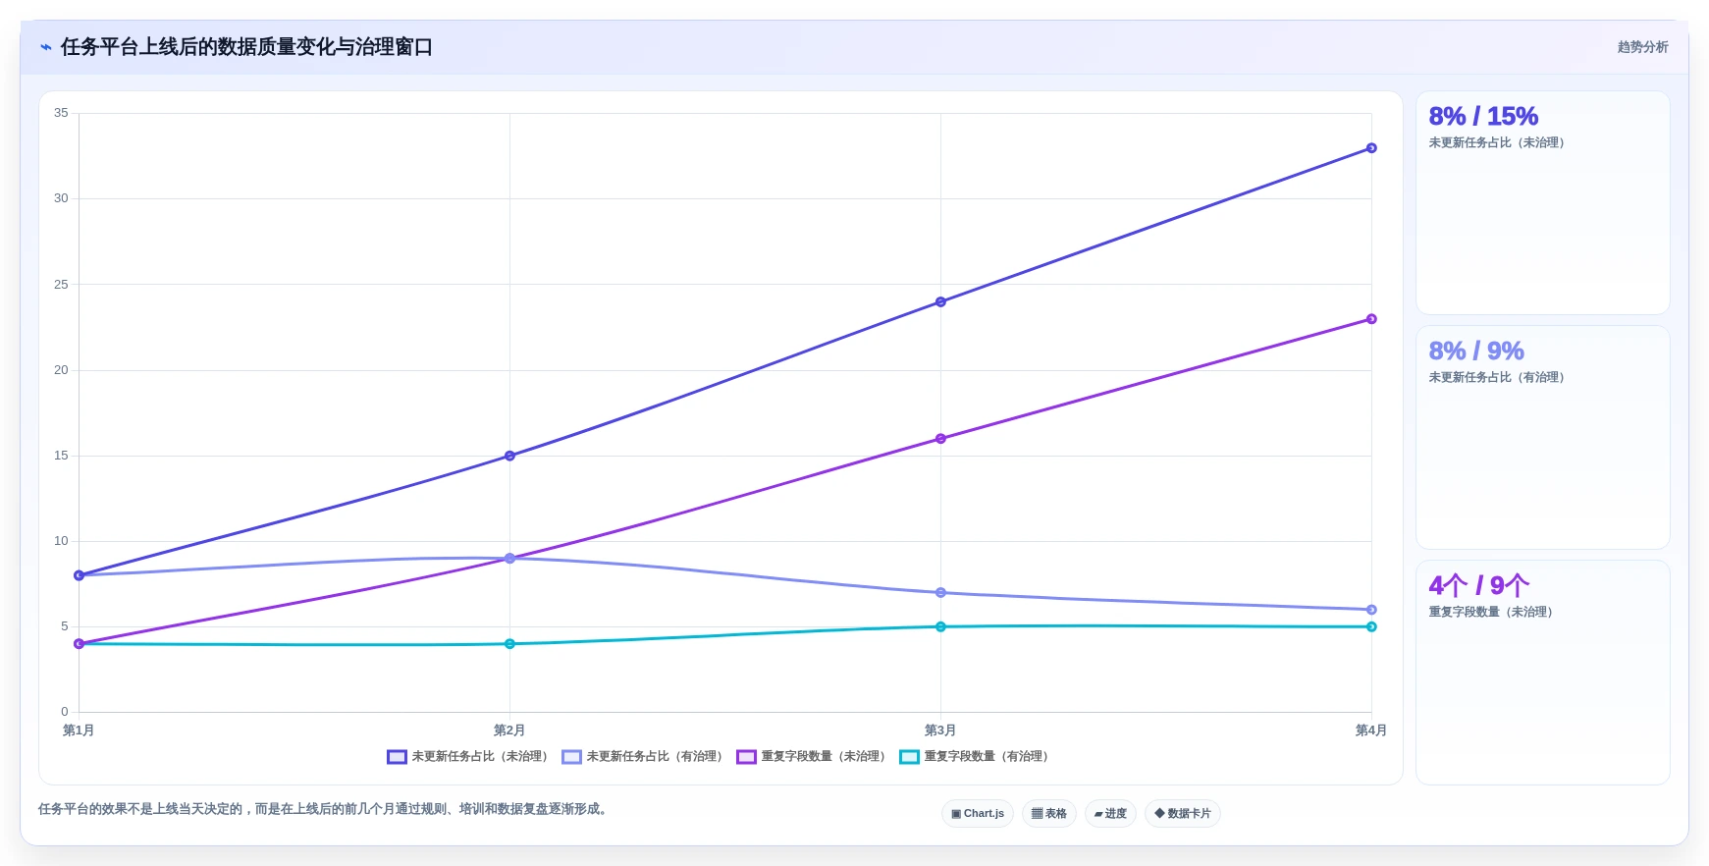Image resolution: width=1709 pixels, height=866 pixels.
Task: Click the 表格 tag chip
Action: pyautogui.click(x=1049, y=813)
